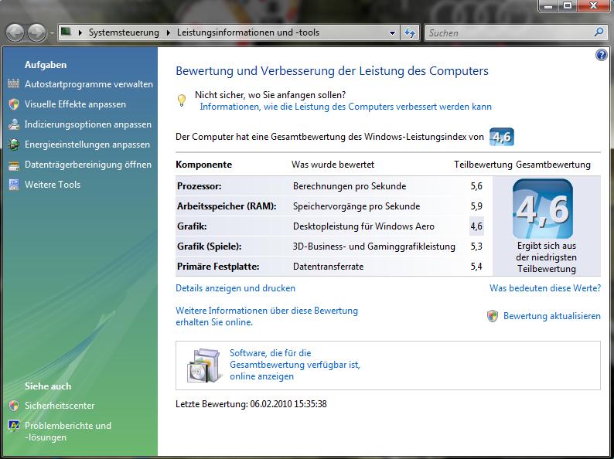Click the control panel icon in address bar

tap(67, 32)
